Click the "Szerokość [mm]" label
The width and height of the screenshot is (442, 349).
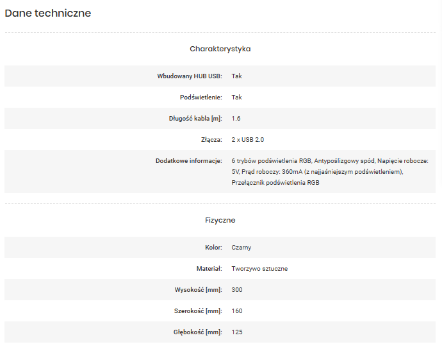click(x=198, y=311)
